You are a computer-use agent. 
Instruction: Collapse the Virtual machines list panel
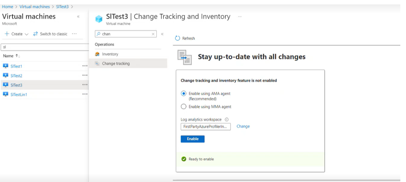[x=78, y=17]
